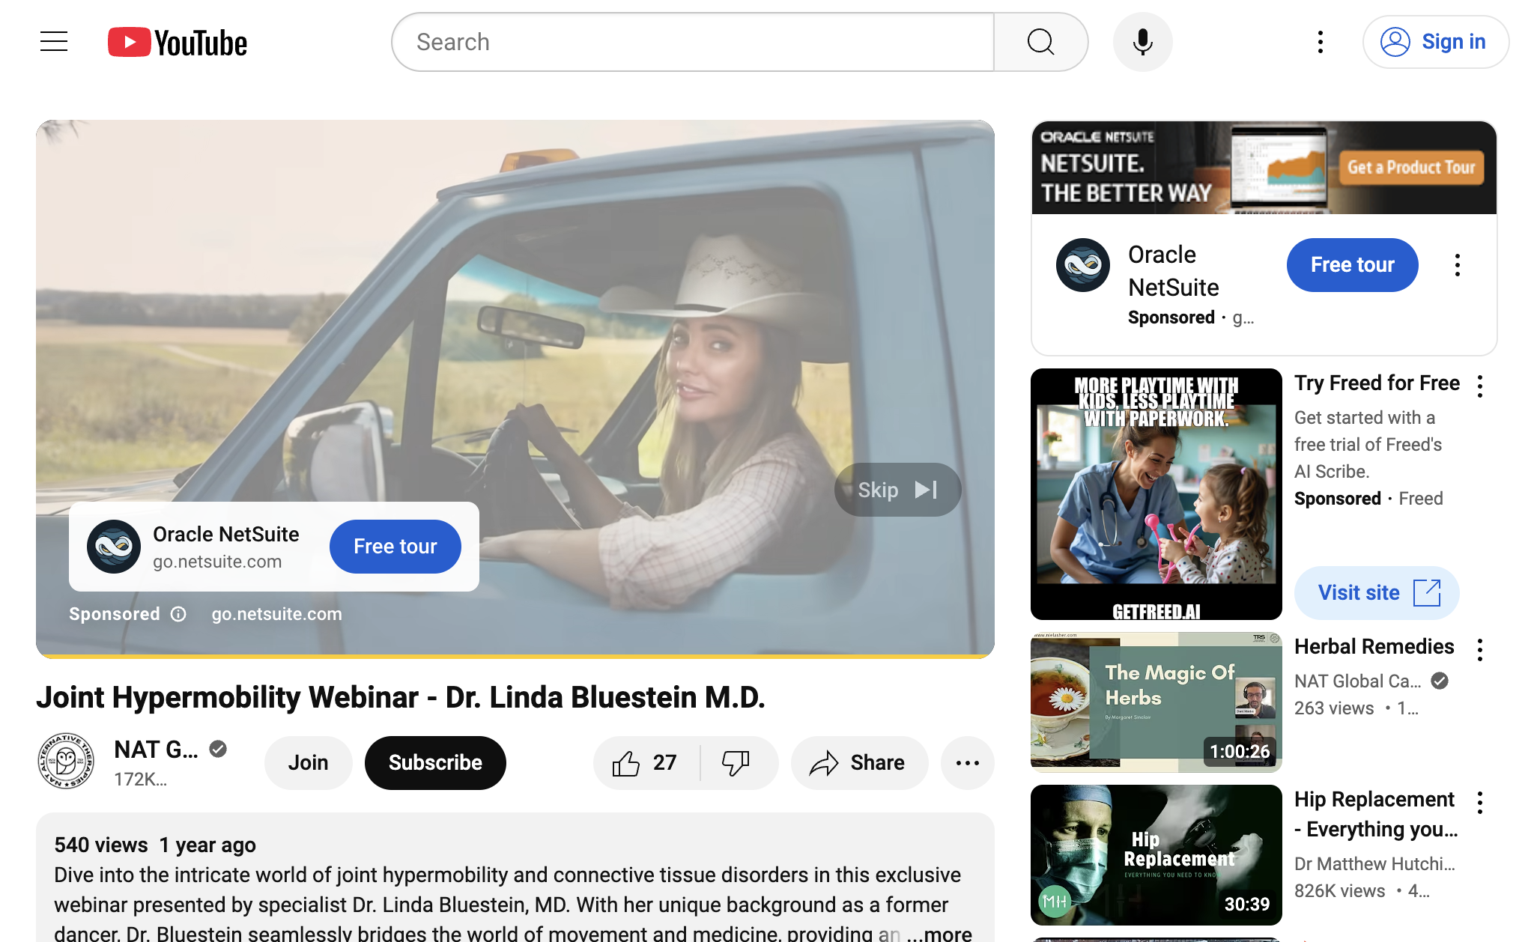This screenshot has width=1534, height=942.
Task: Open Try Freed for Free options menu
Action: pyautogui.click(x=1480, y=386)
